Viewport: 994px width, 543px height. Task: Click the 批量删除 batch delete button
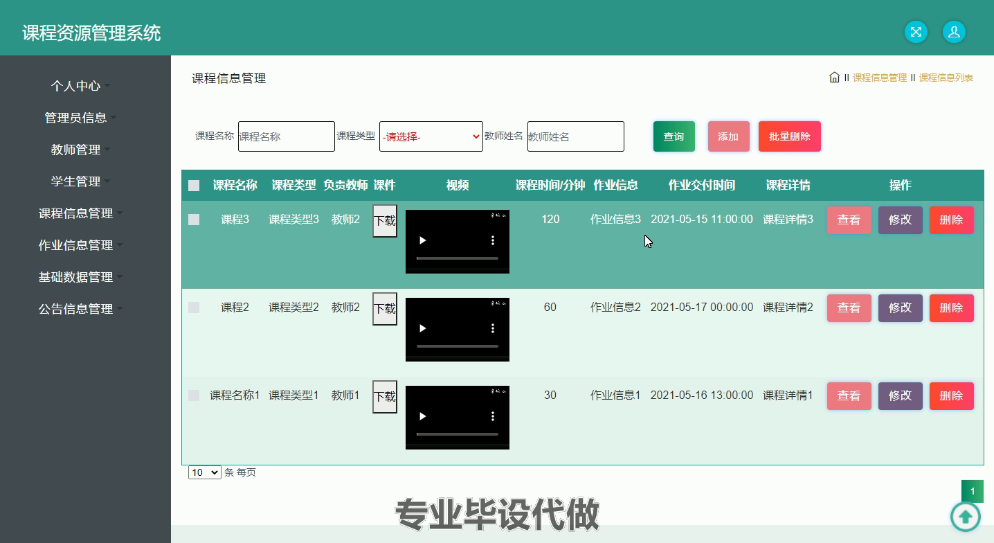coord(790,136)
